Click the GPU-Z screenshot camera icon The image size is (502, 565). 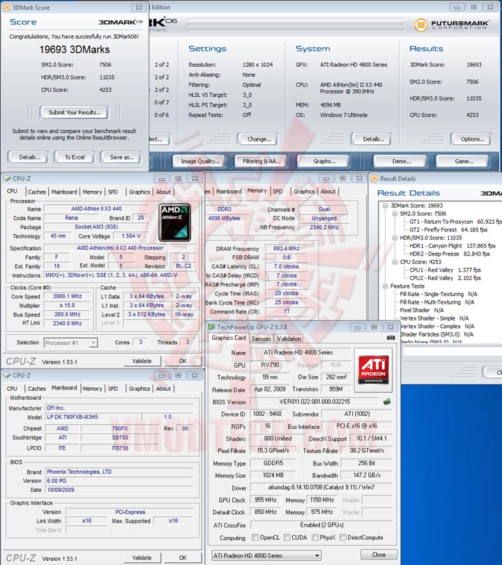coord(390,338)
